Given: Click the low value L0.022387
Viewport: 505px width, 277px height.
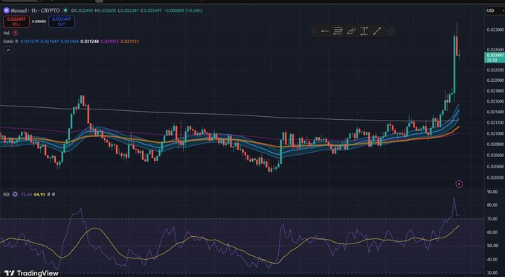Looking at the screenshot, I should pos(128,10).
